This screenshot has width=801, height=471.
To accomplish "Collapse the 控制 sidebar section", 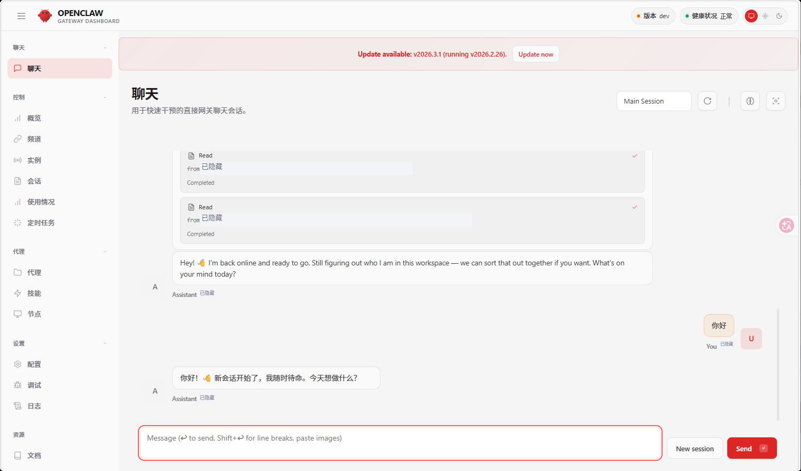I will pos(60,97).
